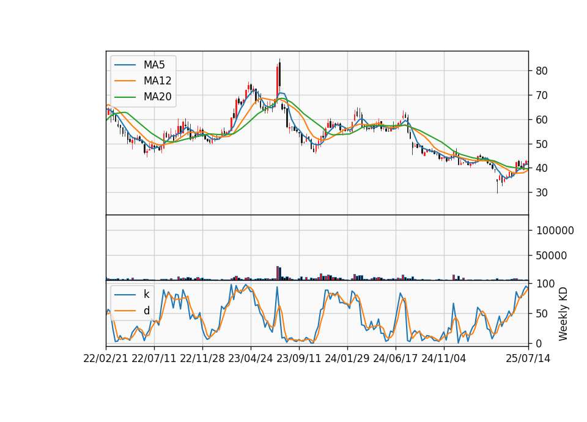Click the blue MA5 legend line sample
This screenshot has height=422, width=587.
click(125, 65)
